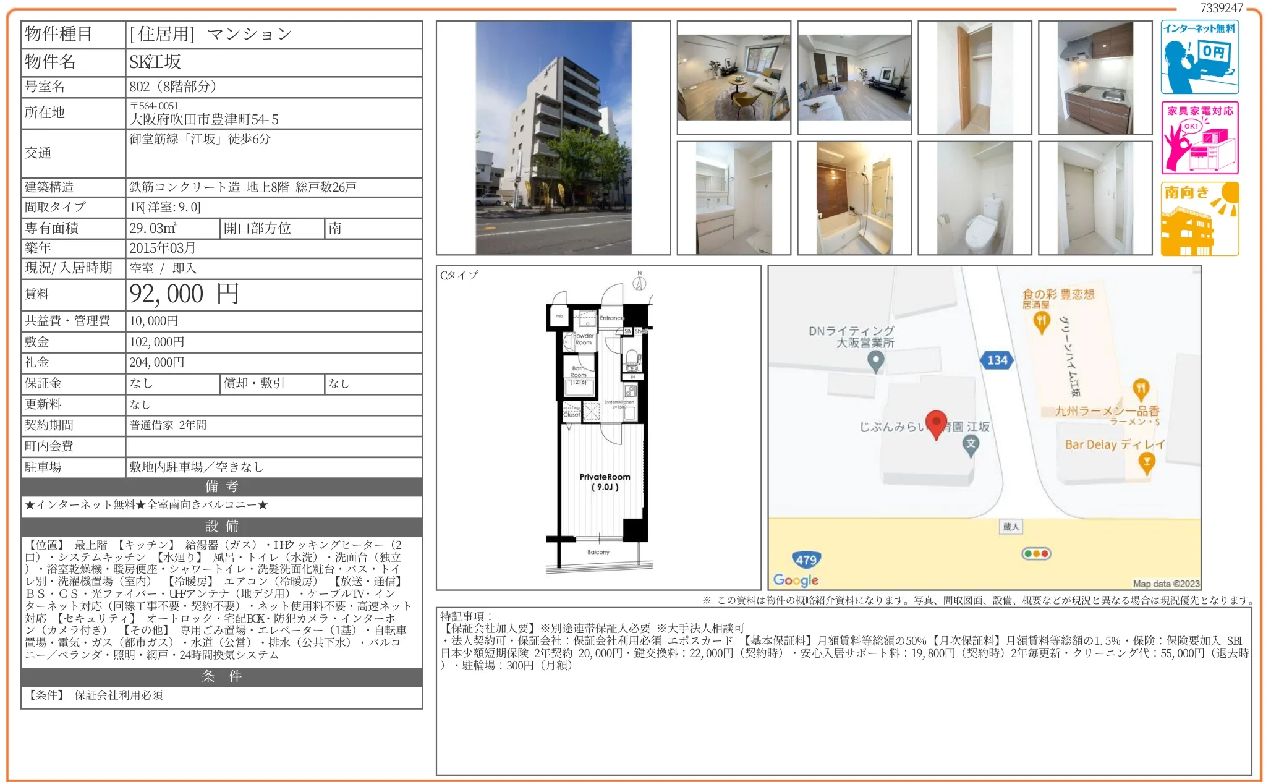Click the 備考 section header bar
This screenshot has height=782, width=1271.
221,487
